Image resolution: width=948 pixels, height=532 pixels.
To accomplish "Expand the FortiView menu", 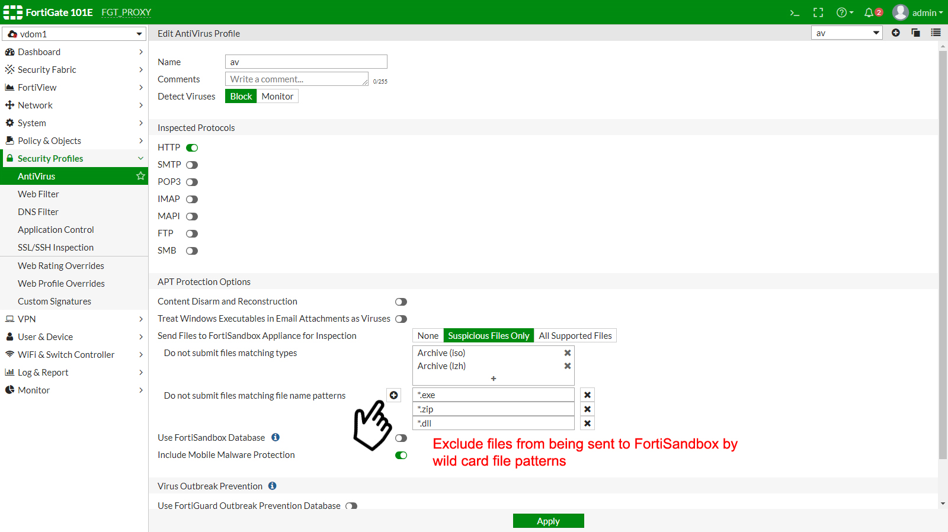I will coord(74,87).
